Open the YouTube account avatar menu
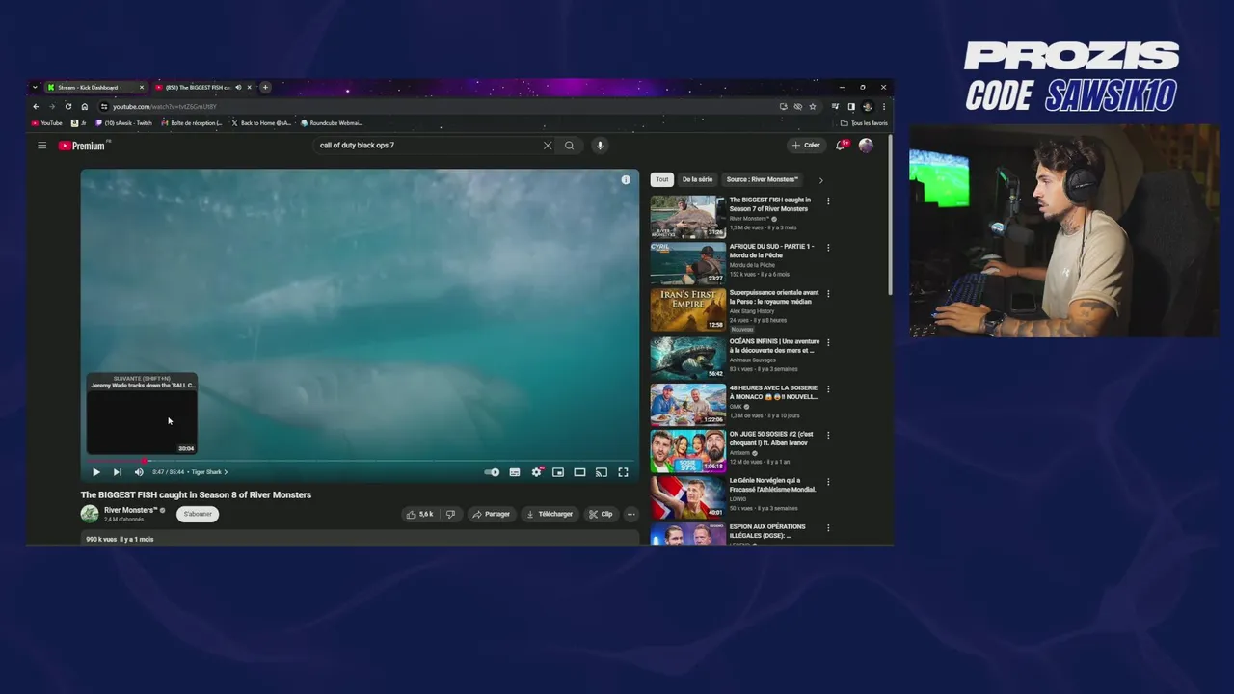This screenshot has height=694, width=1234. point(866,146)
